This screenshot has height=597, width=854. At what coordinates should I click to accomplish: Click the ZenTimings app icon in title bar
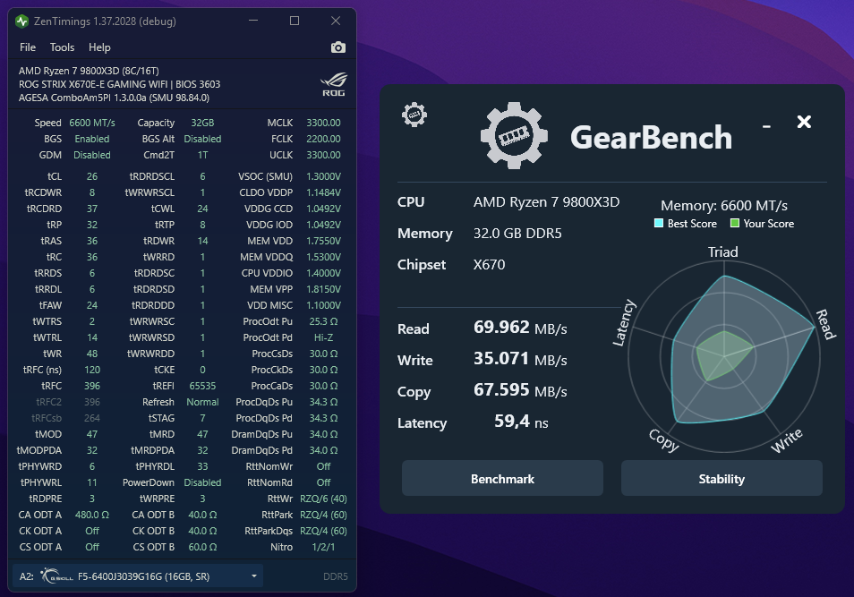21,21
